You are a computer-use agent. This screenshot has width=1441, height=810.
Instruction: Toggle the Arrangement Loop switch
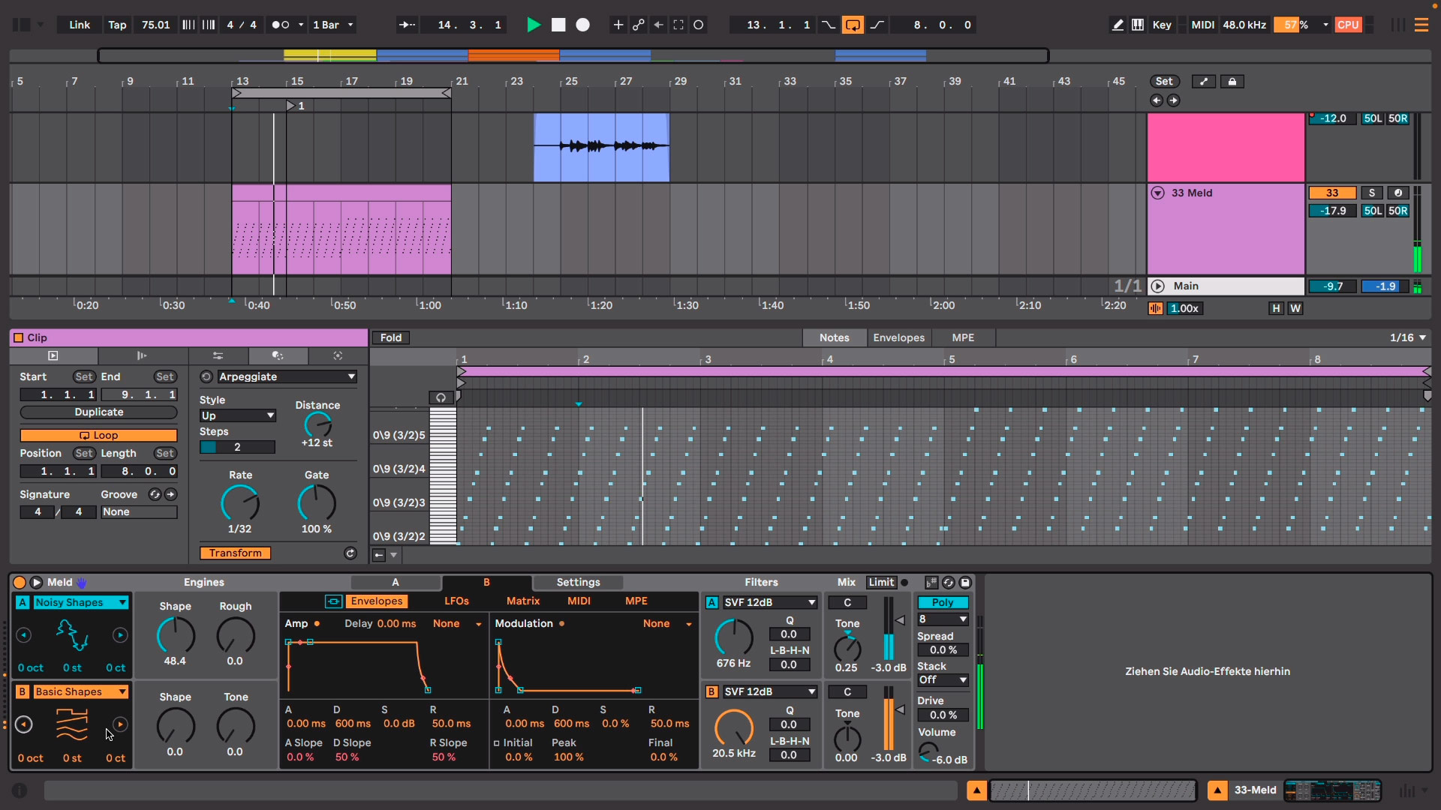tap(853, 25)
